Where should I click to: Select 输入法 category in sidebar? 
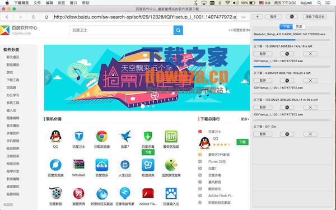[x=11, y=110]
